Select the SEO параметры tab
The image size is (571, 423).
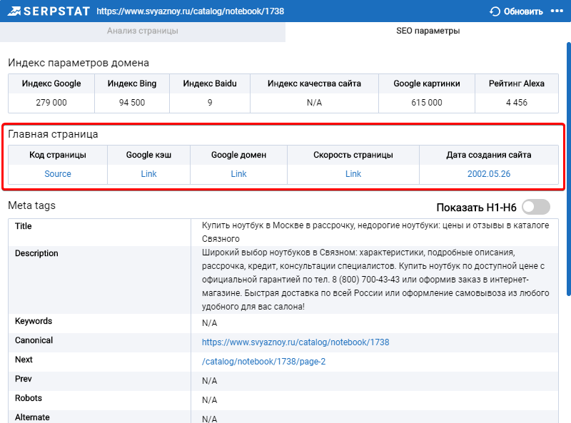tap(428, 31)
